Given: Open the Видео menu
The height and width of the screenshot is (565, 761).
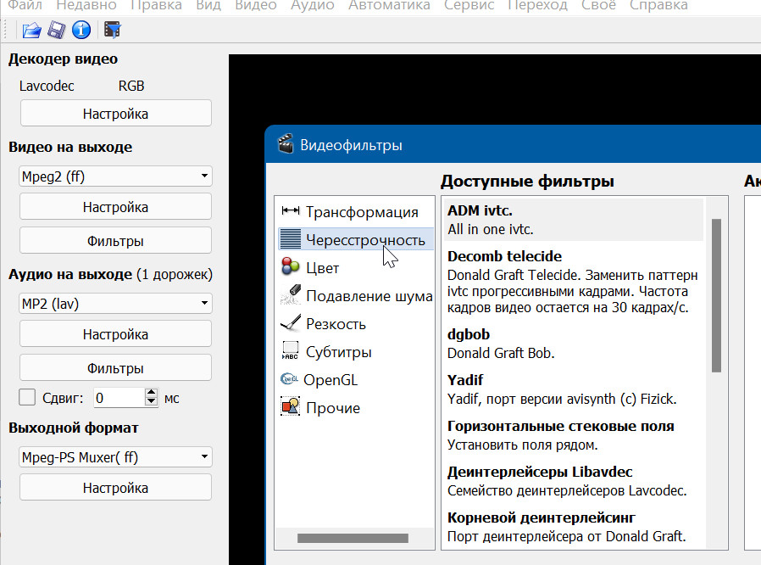Looking at the screenshot, I should pyautogui.click(x=255, y=5).
